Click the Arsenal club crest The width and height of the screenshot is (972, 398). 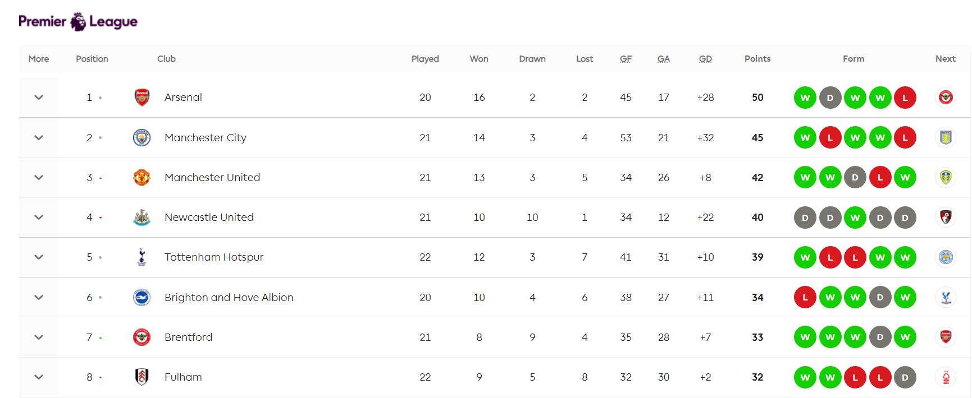pyautogui.click(x=142, y=98)
